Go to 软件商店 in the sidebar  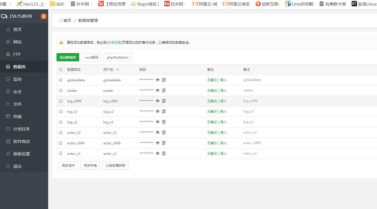(x=21, y=142)
